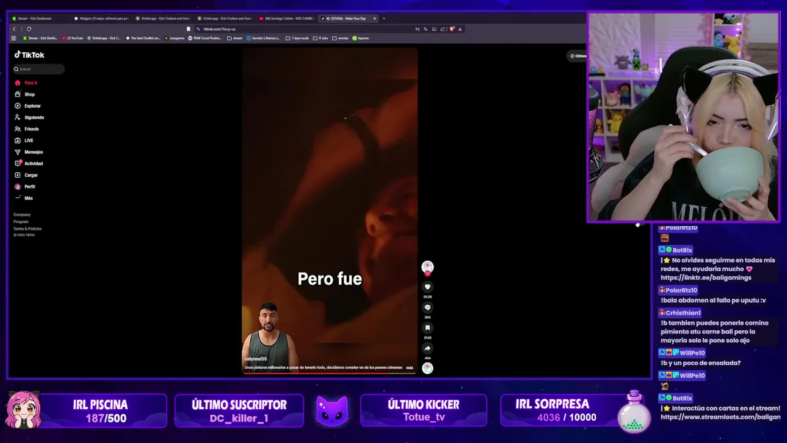Open the Lexogames bookmark
The width and height of the screenshot is (787, 443).
click(x=175, y=38)
